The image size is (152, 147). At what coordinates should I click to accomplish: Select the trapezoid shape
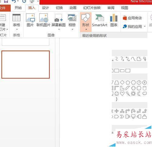pos(117,82)
